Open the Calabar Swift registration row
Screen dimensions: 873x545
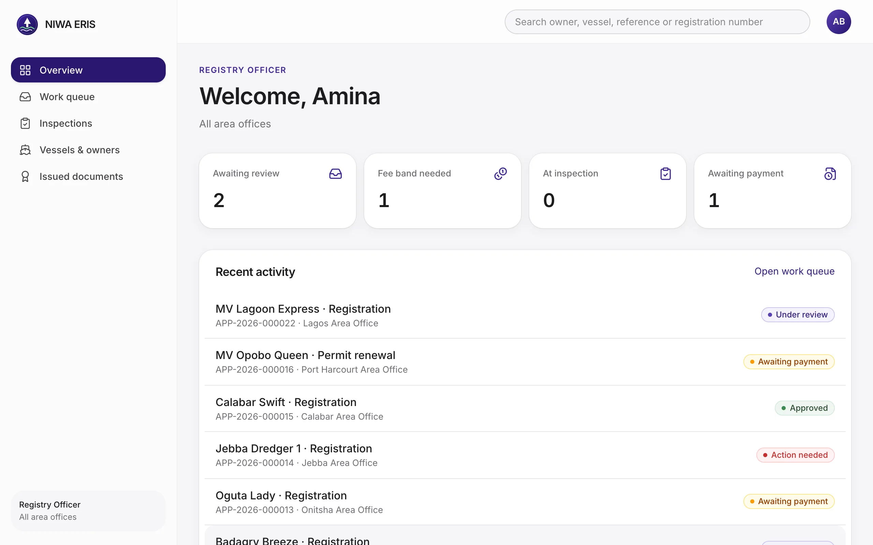pos(525,409)
